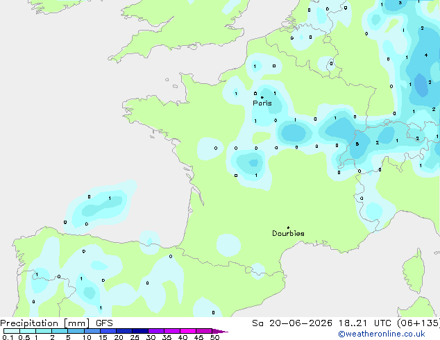This screenshot has width=440, height=340.
Task: Pick the 40–45 mm magenta legend swatch
Action: click(188, 331)
